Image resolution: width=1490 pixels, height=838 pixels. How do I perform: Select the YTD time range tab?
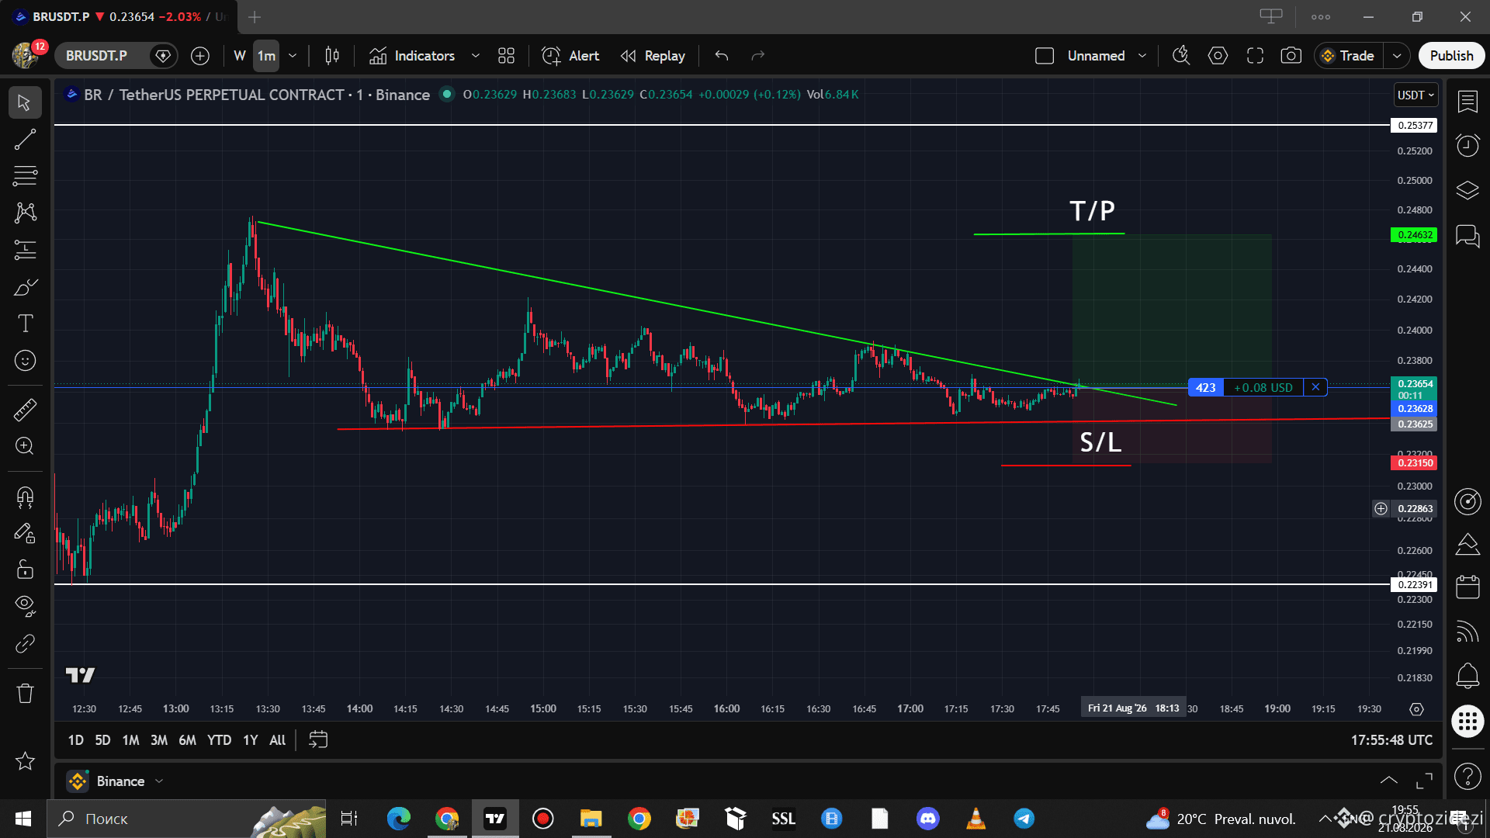click(219, 740)
